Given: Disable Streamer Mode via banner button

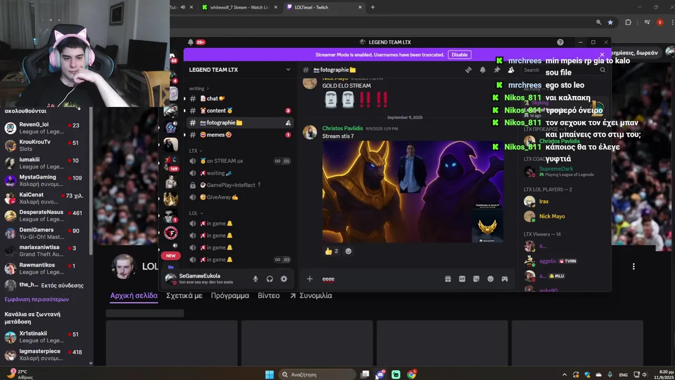Looking at the screenshot, I should pos(459,54).
